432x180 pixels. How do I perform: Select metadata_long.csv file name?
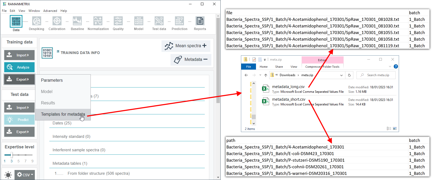coord(288,87)
